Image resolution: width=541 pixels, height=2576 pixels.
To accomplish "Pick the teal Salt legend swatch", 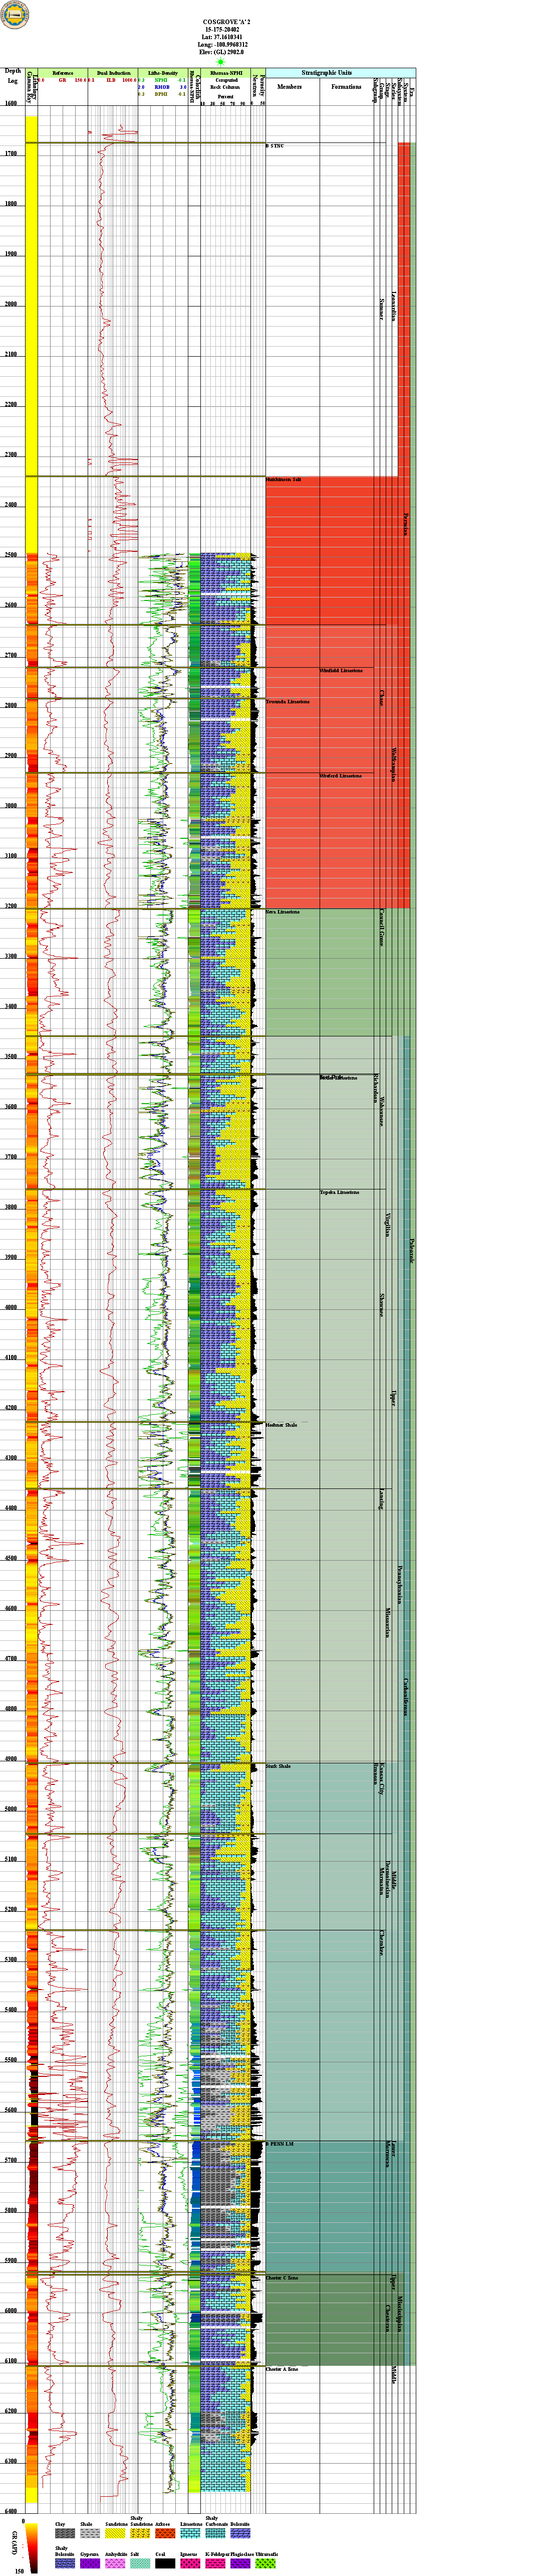I will (139, 2564).
